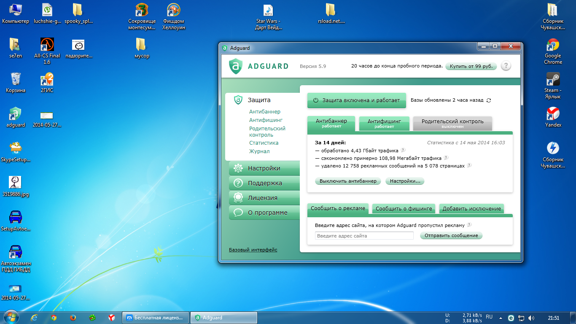
Task: Launch Firefox from the taskbar
Action: [73, 318]
